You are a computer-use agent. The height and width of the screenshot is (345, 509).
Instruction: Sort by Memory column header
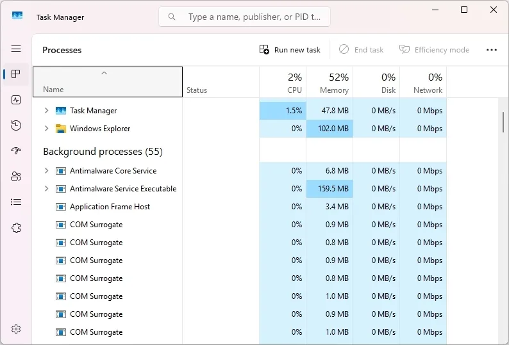pos(330,82)
